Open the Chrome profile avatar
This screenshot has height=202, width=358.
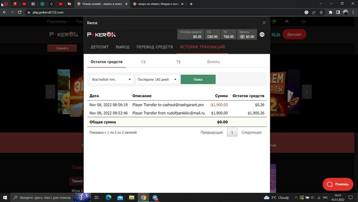click(346, 12)
